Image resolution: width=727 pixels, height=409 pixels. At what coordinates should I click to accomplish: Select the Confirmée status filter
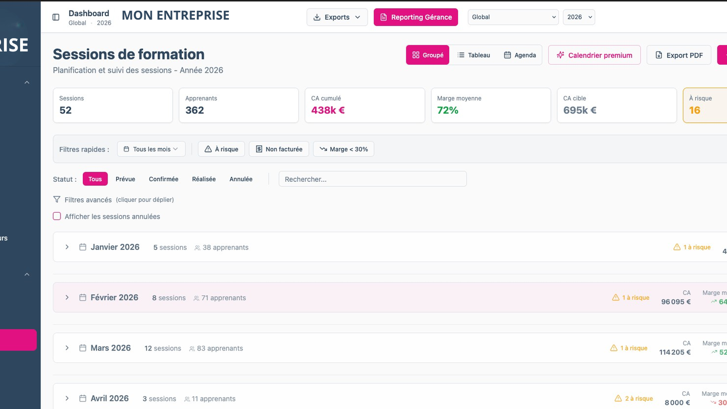click(164, 179)
